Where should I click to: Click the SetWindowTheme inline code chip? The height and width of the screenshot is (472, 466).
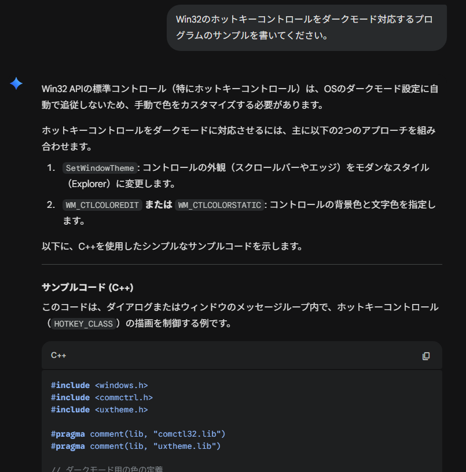pyautogui.click(x=100, y=168)
